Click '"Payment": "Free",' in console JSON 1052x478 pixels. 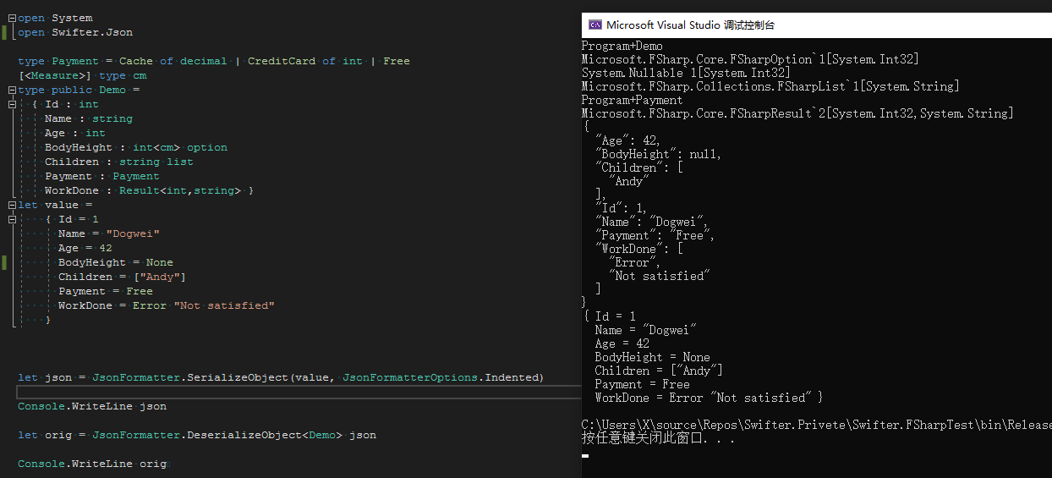coord(655,235)
